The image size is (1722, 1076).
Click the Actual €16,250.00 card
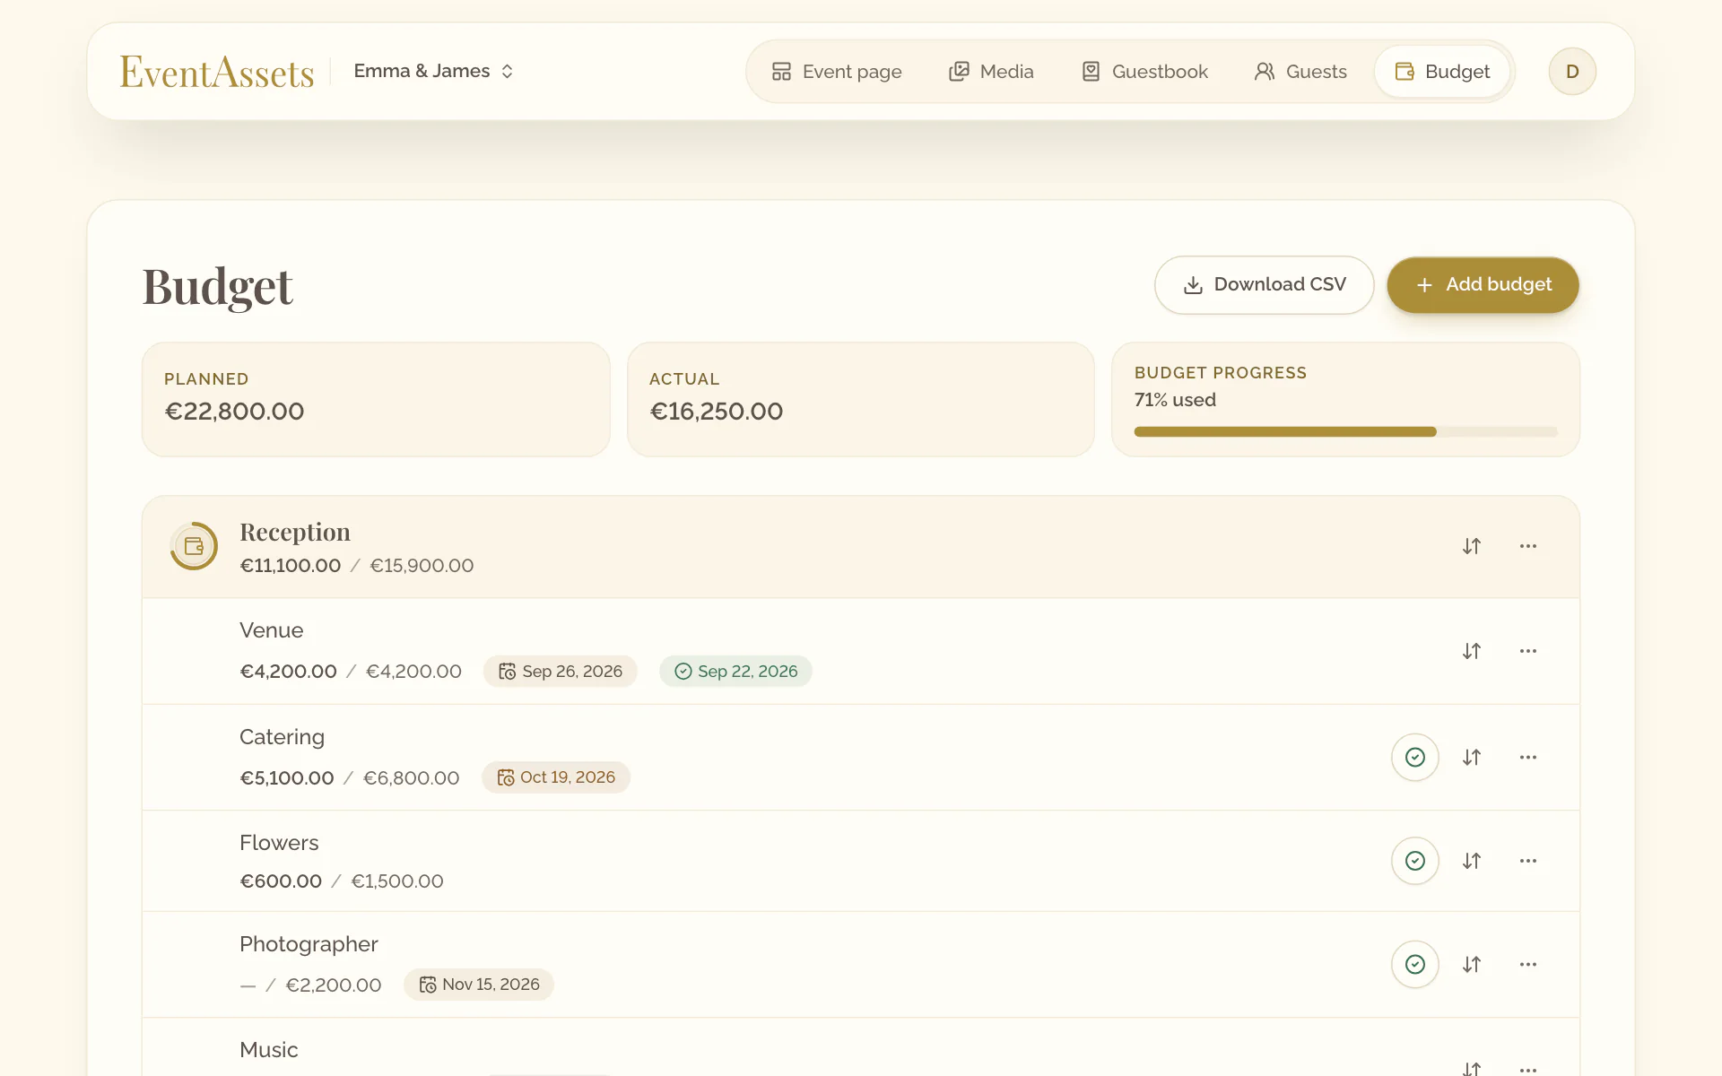[861, 400]
